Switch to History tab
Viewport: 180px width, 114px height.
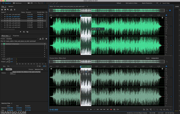click(x=3, y=73)
